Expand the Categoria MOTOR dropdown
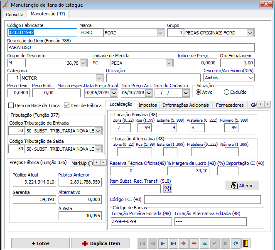Image resolution: width=275 pixels, height=250 pixels. [99, 78]
